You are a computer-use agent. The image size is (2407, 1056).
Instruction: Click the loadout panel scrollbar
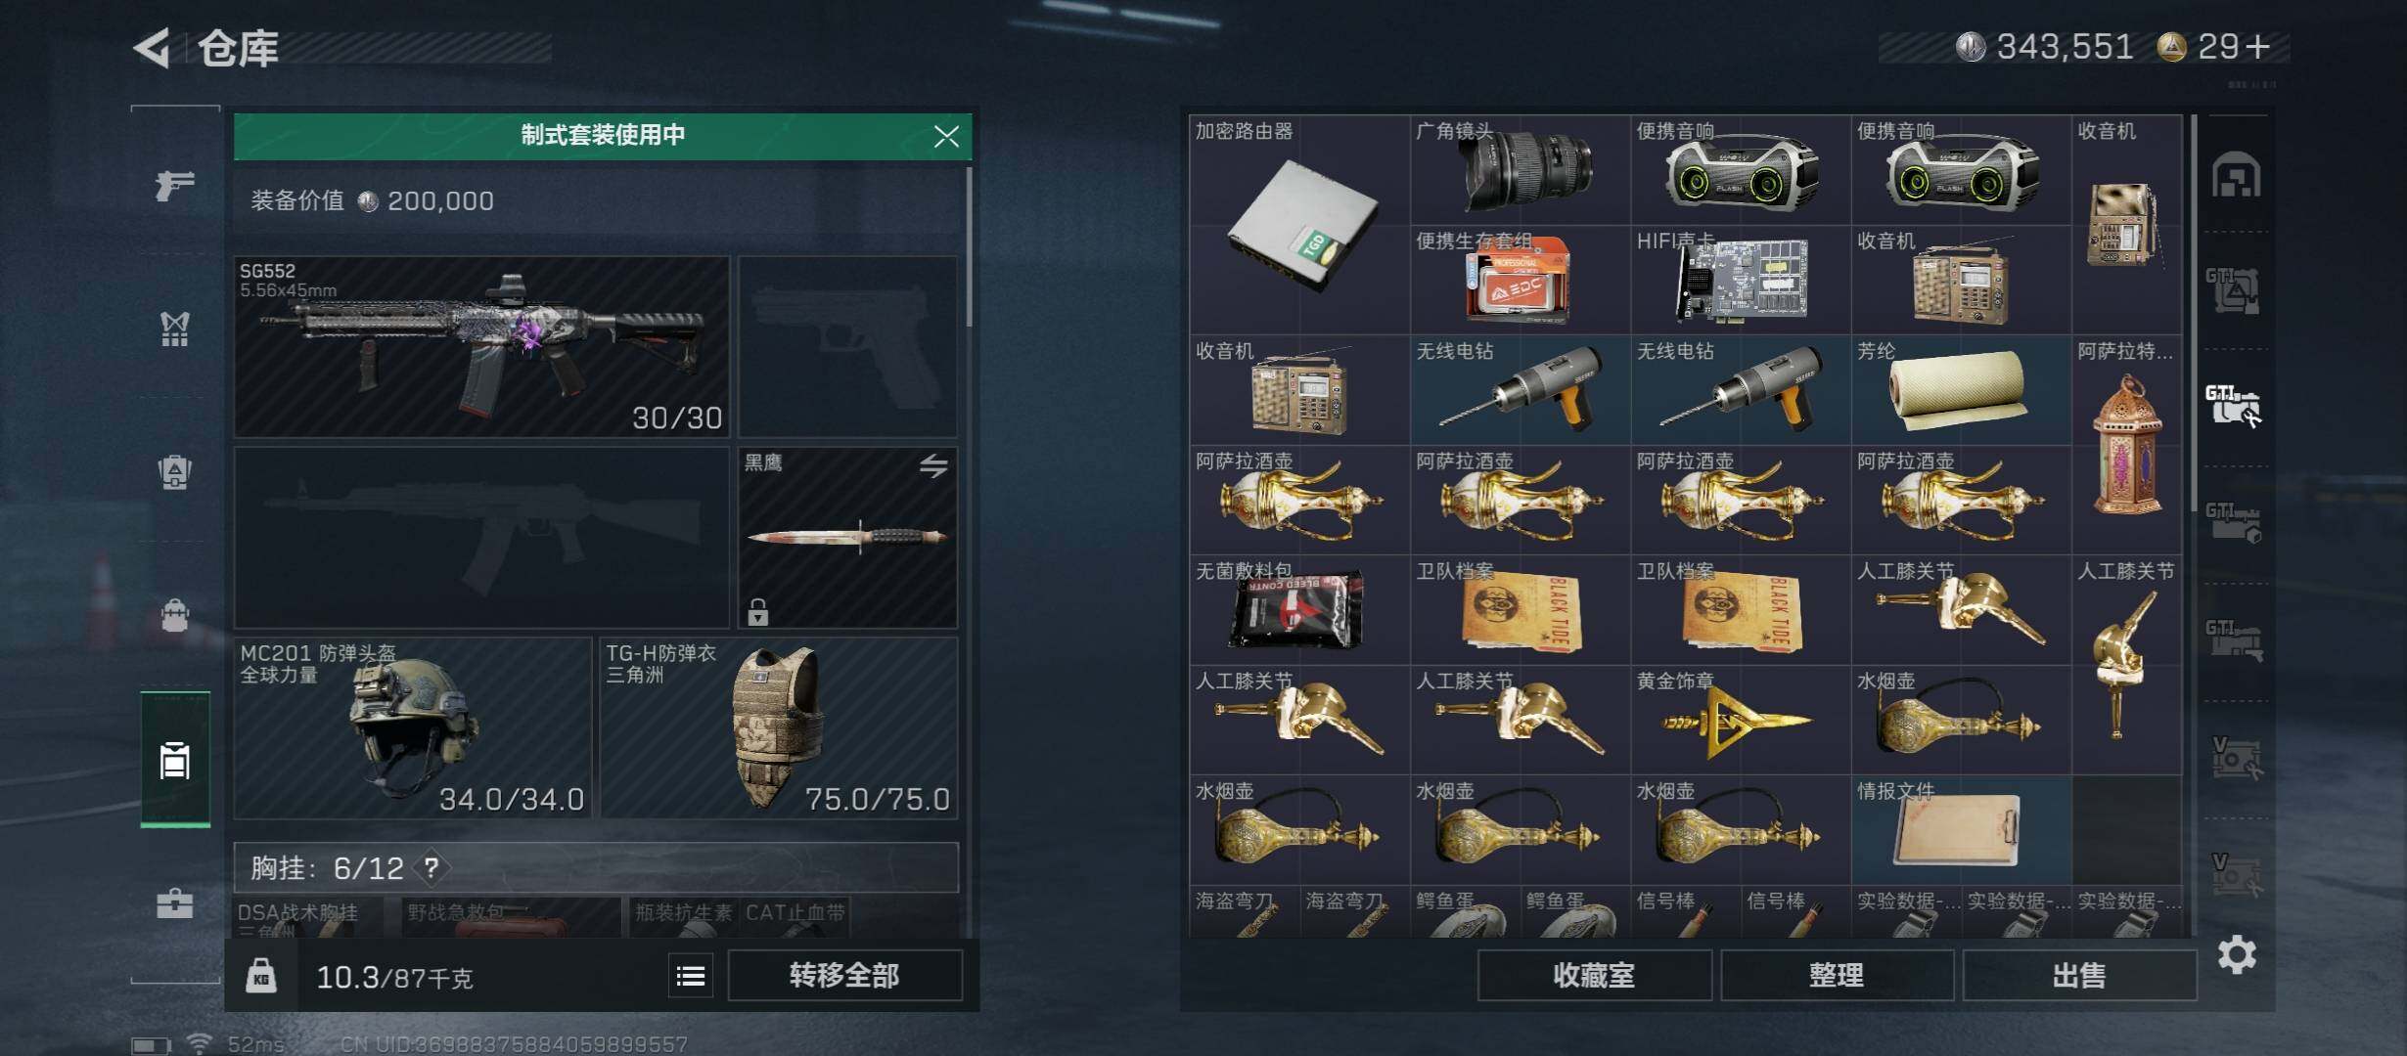tap(969, 246)
